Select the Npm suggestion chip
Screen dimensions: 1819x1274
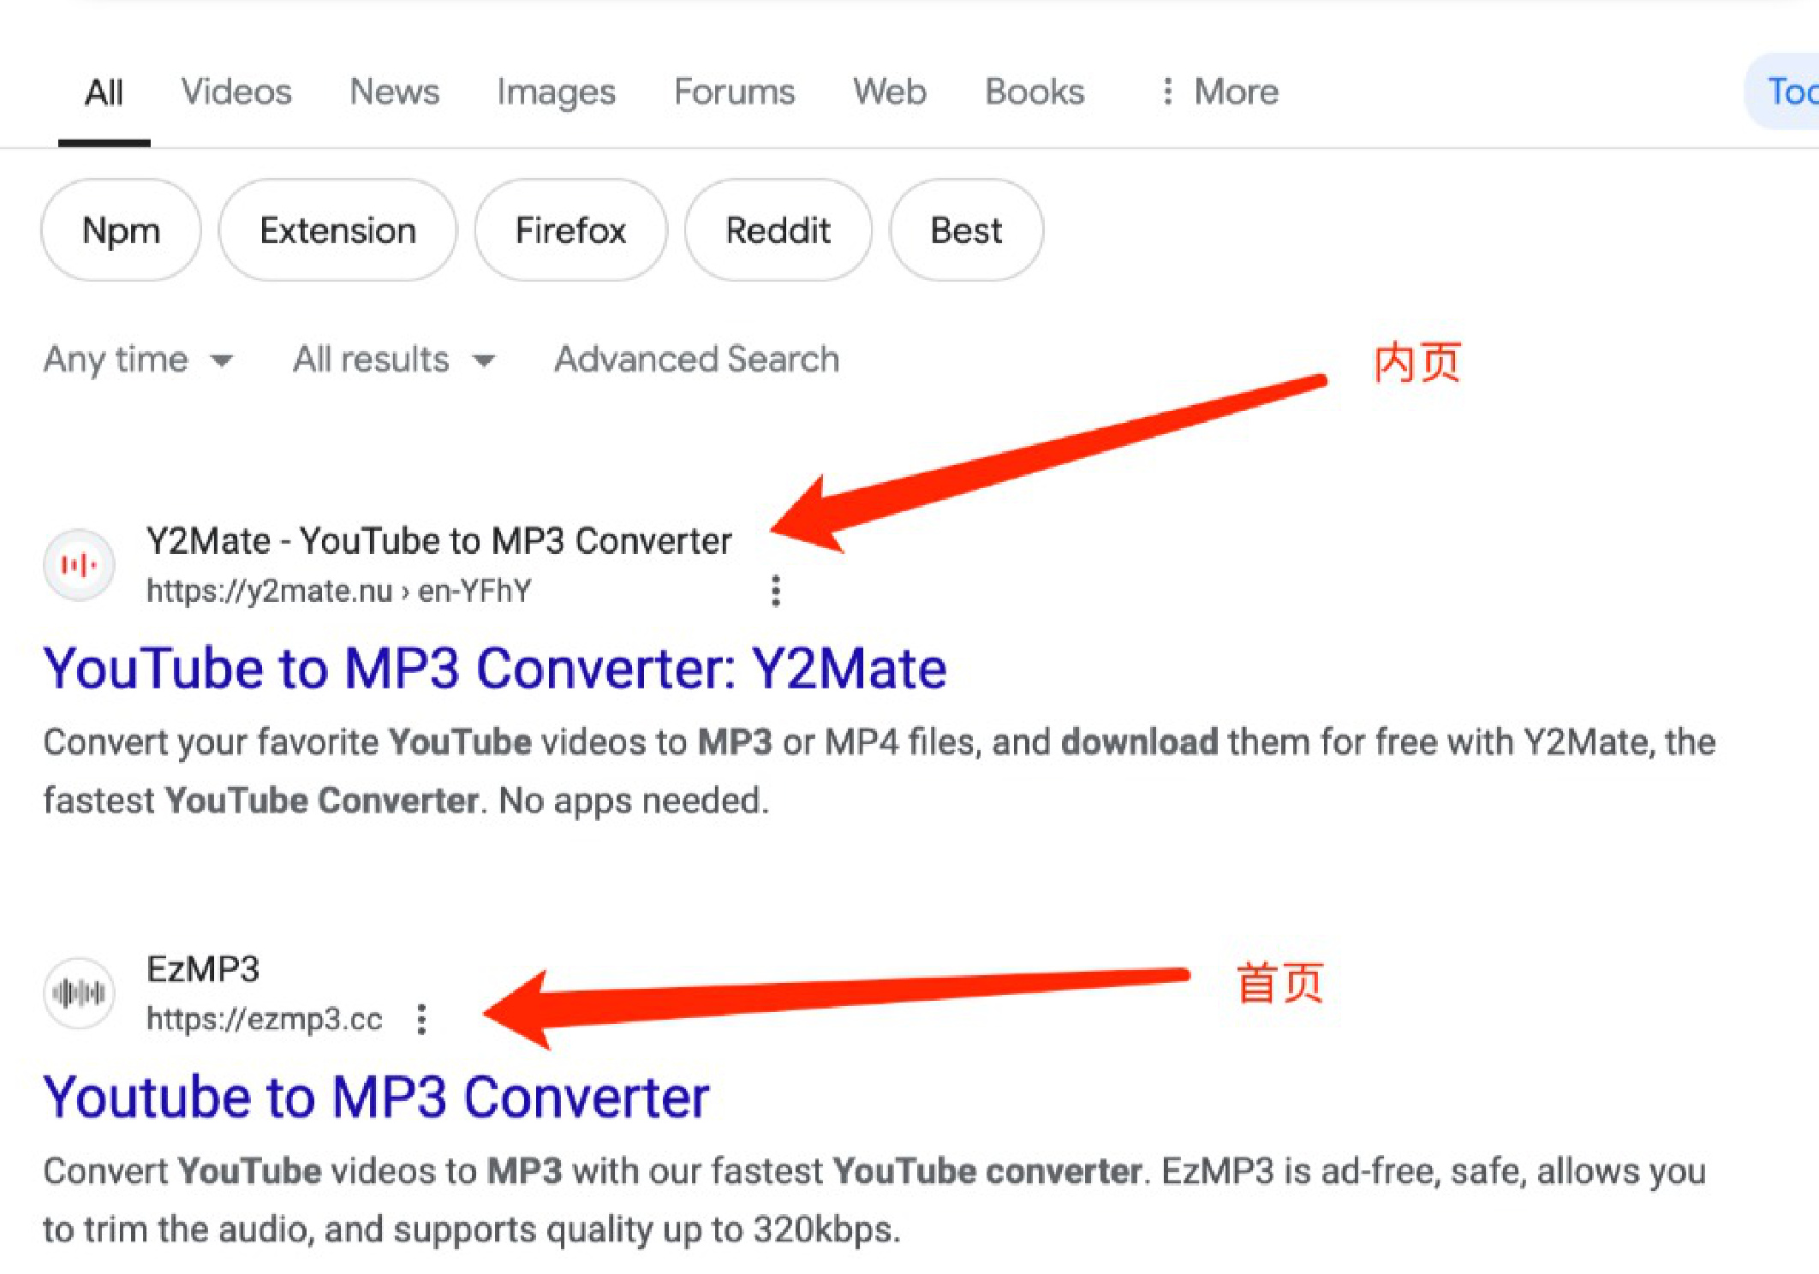click(121, 230)
